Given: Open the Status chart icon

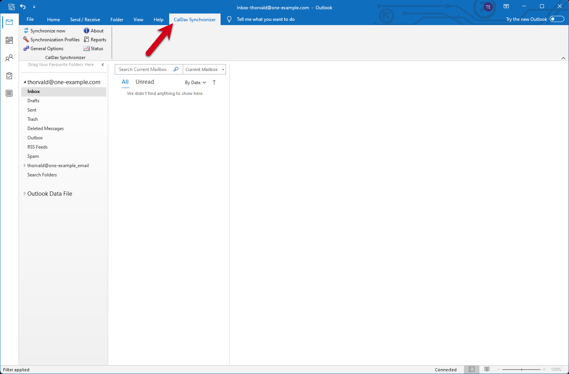Looking at the screenshot, I should point(87,48).
